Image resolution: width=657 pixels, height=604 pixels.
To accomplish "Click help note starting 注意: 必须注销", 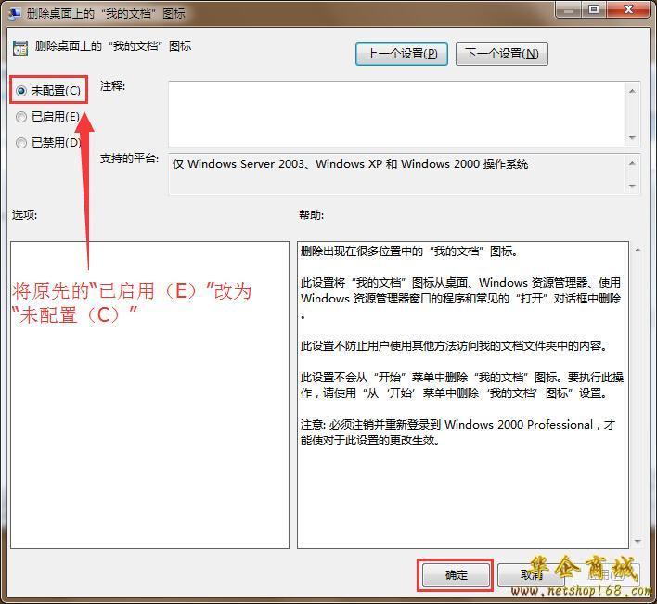I will coord(457,432).
